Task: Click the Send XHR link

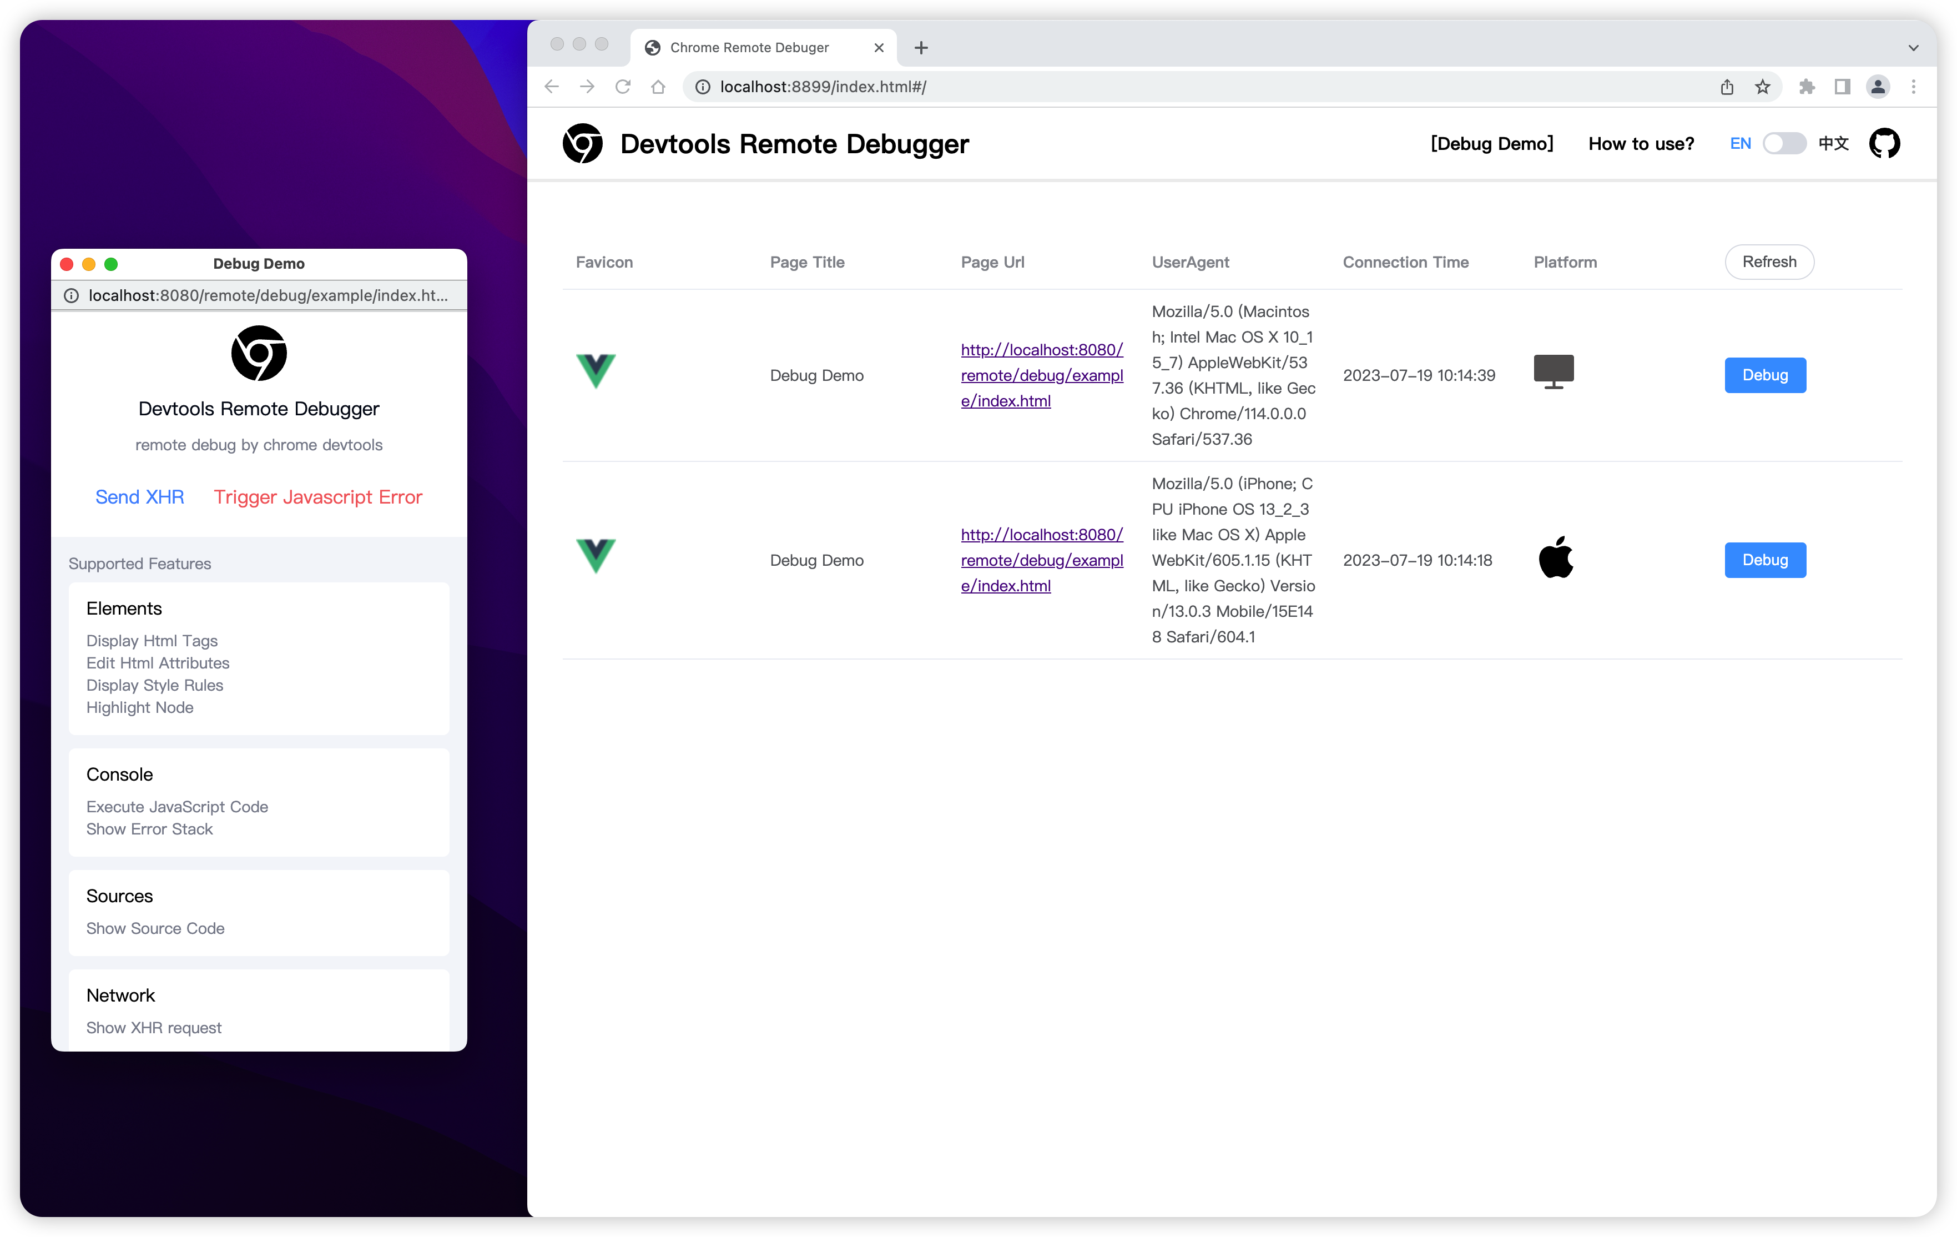Action: point(140,496)
